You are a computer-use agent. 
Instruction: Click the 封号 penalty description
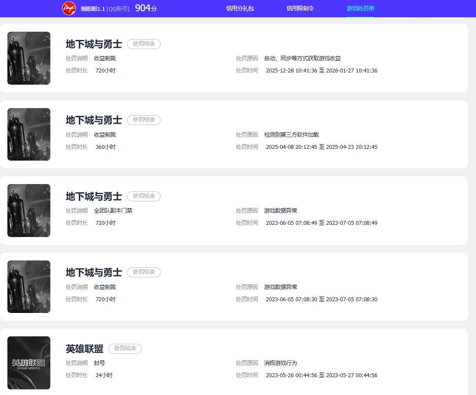(x=99, y=363)
